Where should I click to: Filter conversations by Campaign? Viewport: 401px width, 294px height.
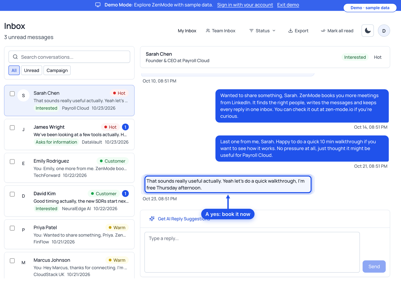(57, 70)
